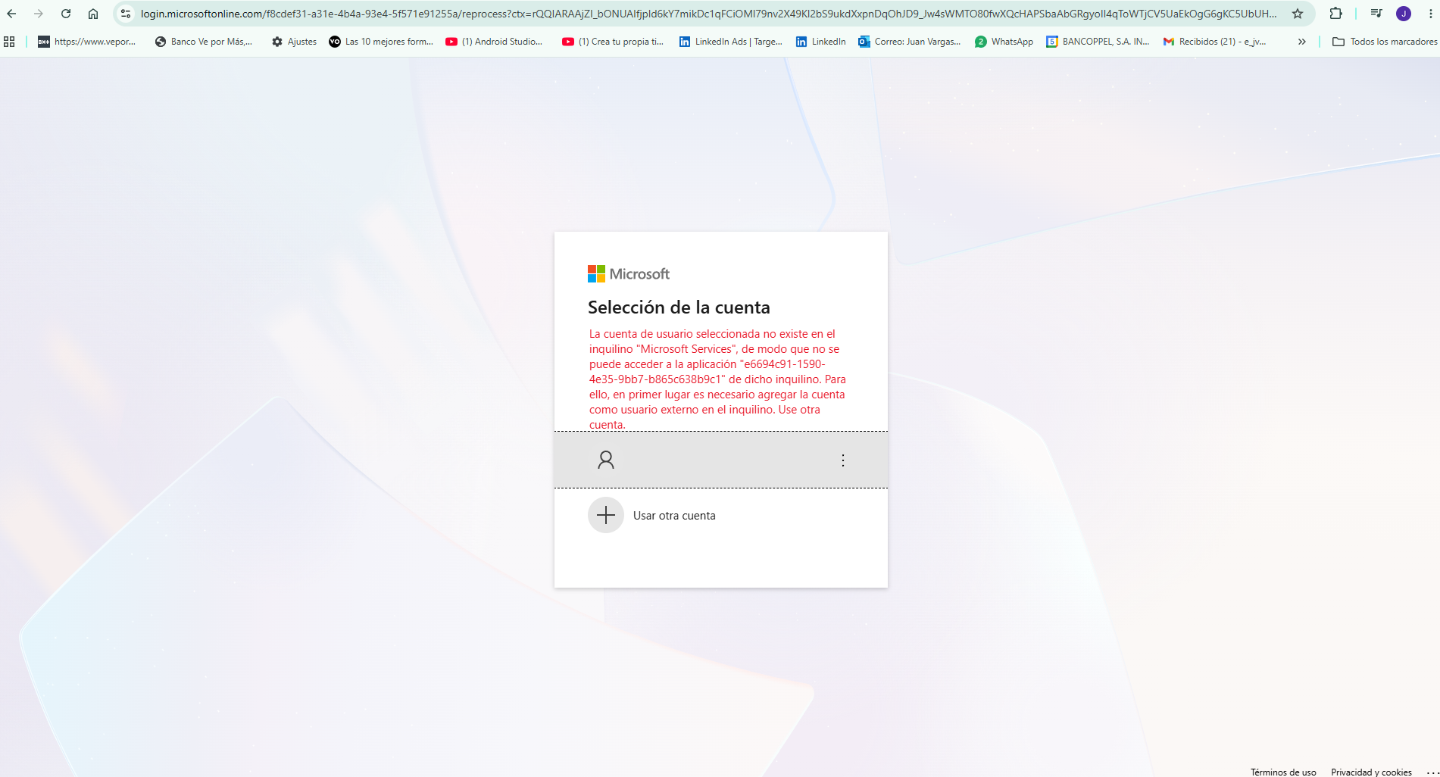Open the WhatsApp bookmark
The image size is (1440, 777).
1004,42
